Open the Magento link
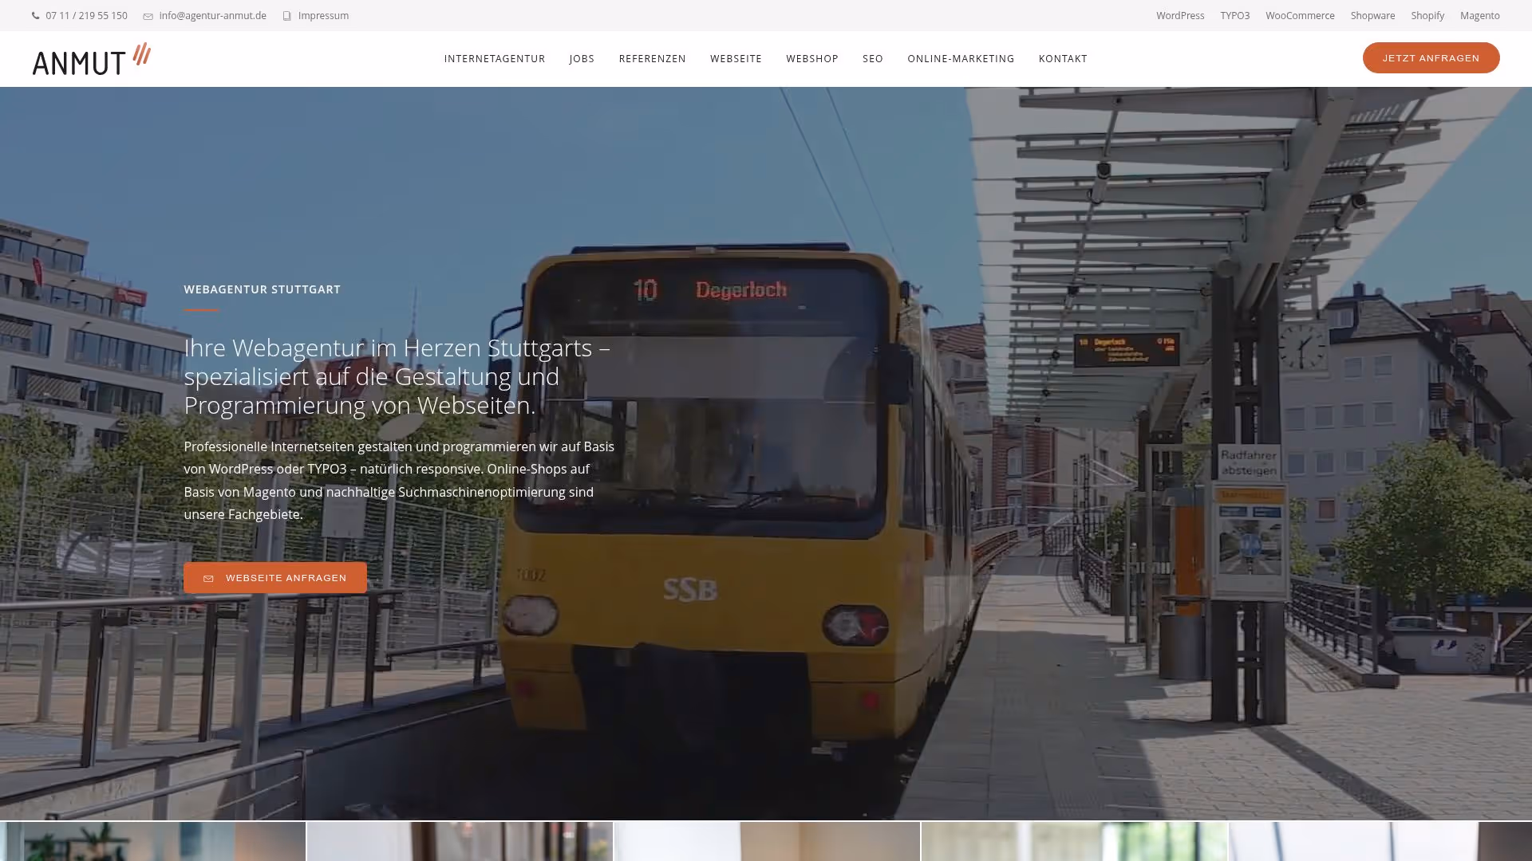Image resolution: width=1532 pixels, height=861 pixels. pyautogui.click(x=1479, y=16)
